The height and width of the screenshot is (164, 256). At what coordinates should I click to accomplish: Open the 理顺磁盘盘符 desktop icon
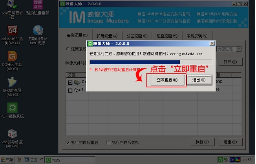(x=38, y=8)
